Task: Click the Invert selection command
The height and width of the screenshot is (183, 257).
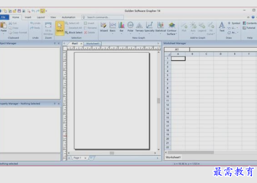Action: pos(89,23)
